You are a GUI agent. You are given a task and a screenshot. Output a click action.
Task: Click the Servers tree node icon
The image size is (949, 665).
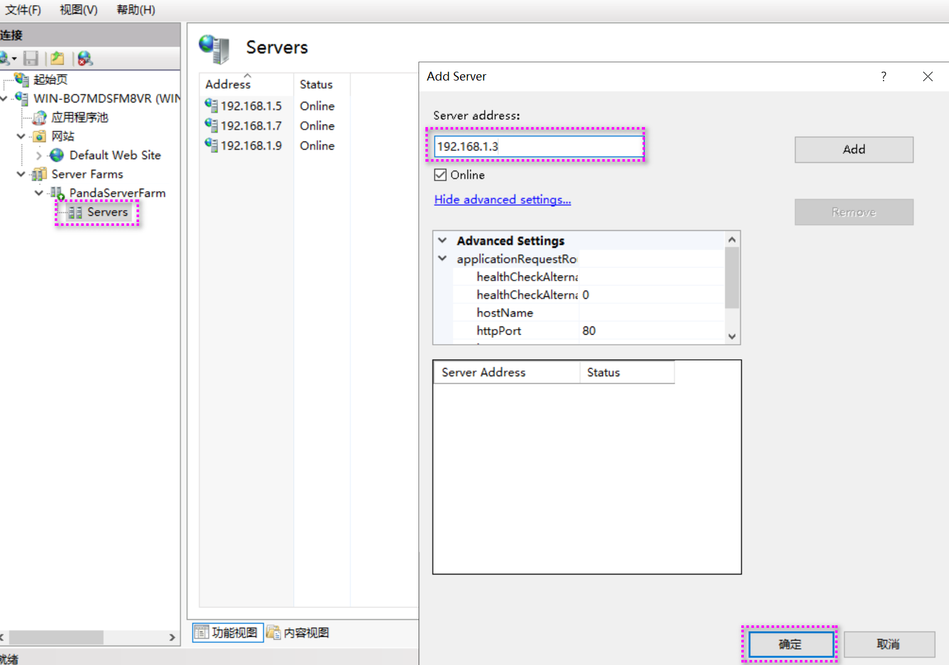[75, 213]
